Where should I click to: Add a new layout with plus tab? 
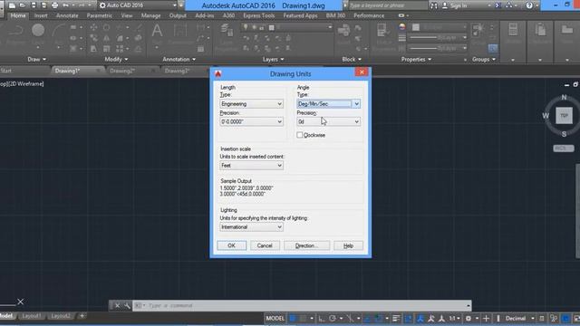tap(82, 316)
